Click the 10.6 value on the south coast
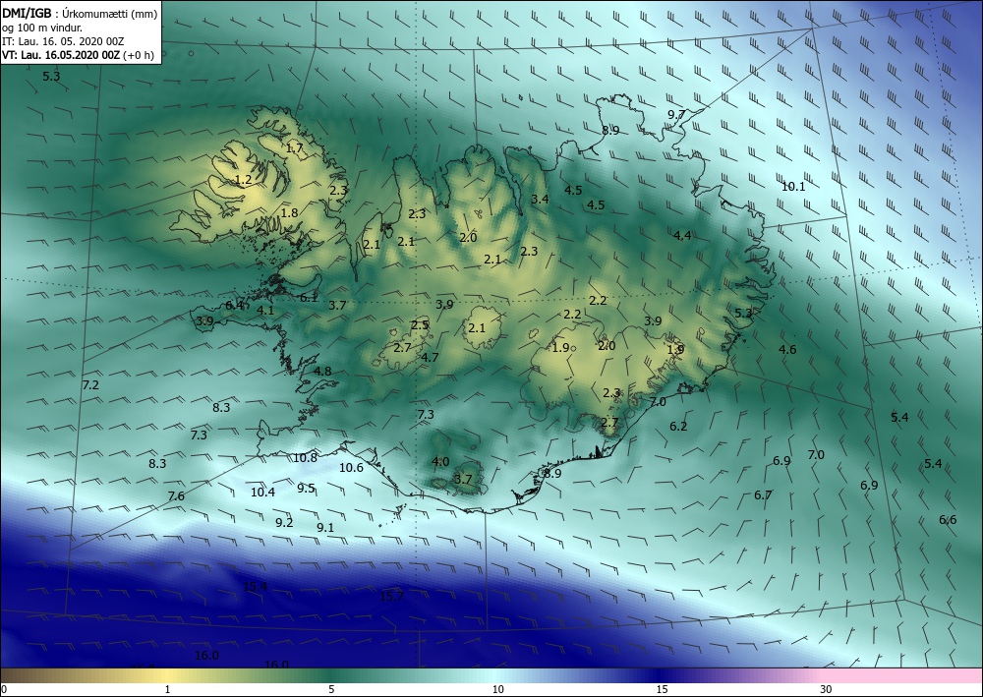This screenshot has height=697, width=983. coord(351,468)
